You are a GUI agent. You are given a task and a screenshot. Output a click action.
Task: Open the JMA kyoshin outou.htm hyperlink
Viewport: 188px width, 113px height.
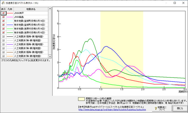(112, 109)
